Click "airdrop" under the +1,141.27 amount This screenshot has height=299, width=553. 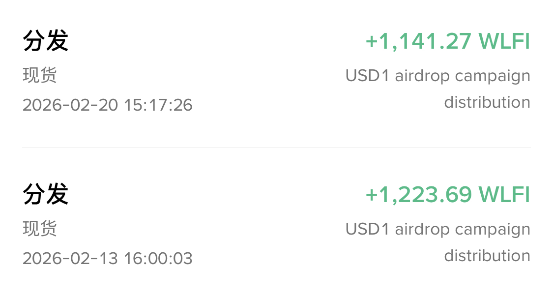(x=422, y=76)
